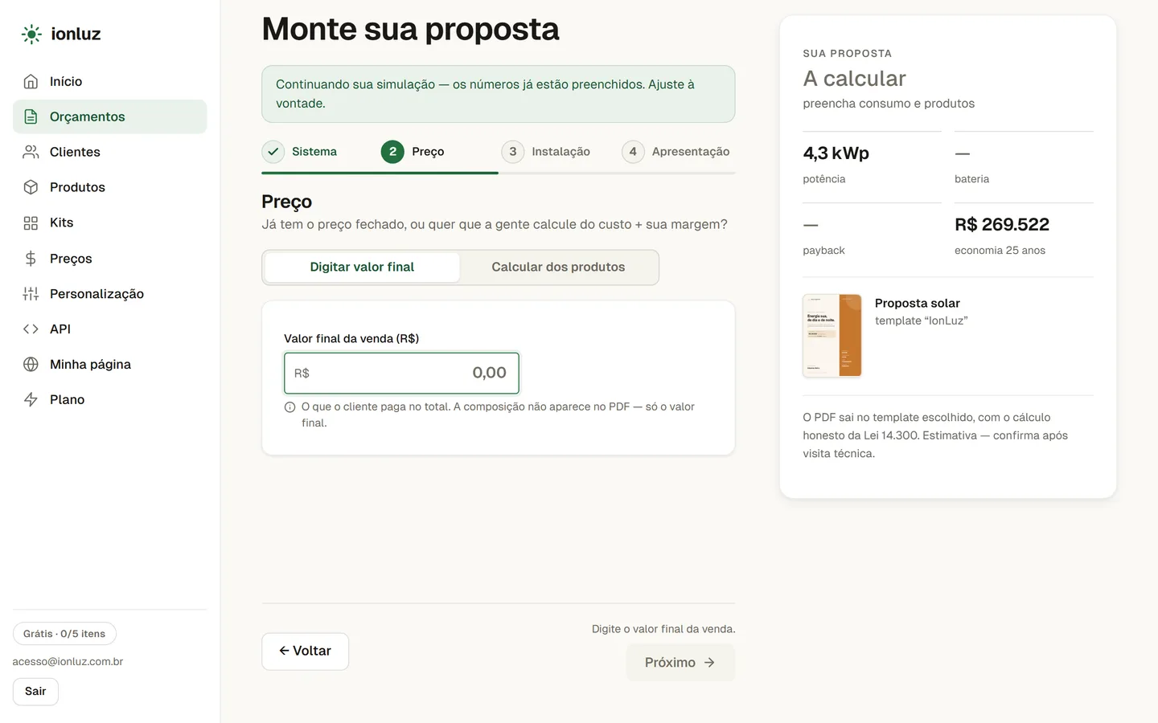Go back to the Sistema step
Viewport: 1158px width, 723px height.
tap(300, 152)
